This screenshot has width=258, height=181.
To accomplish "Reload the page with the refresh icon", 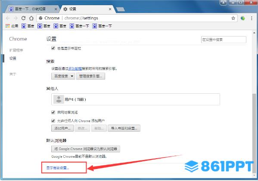I will click(24, 18).
